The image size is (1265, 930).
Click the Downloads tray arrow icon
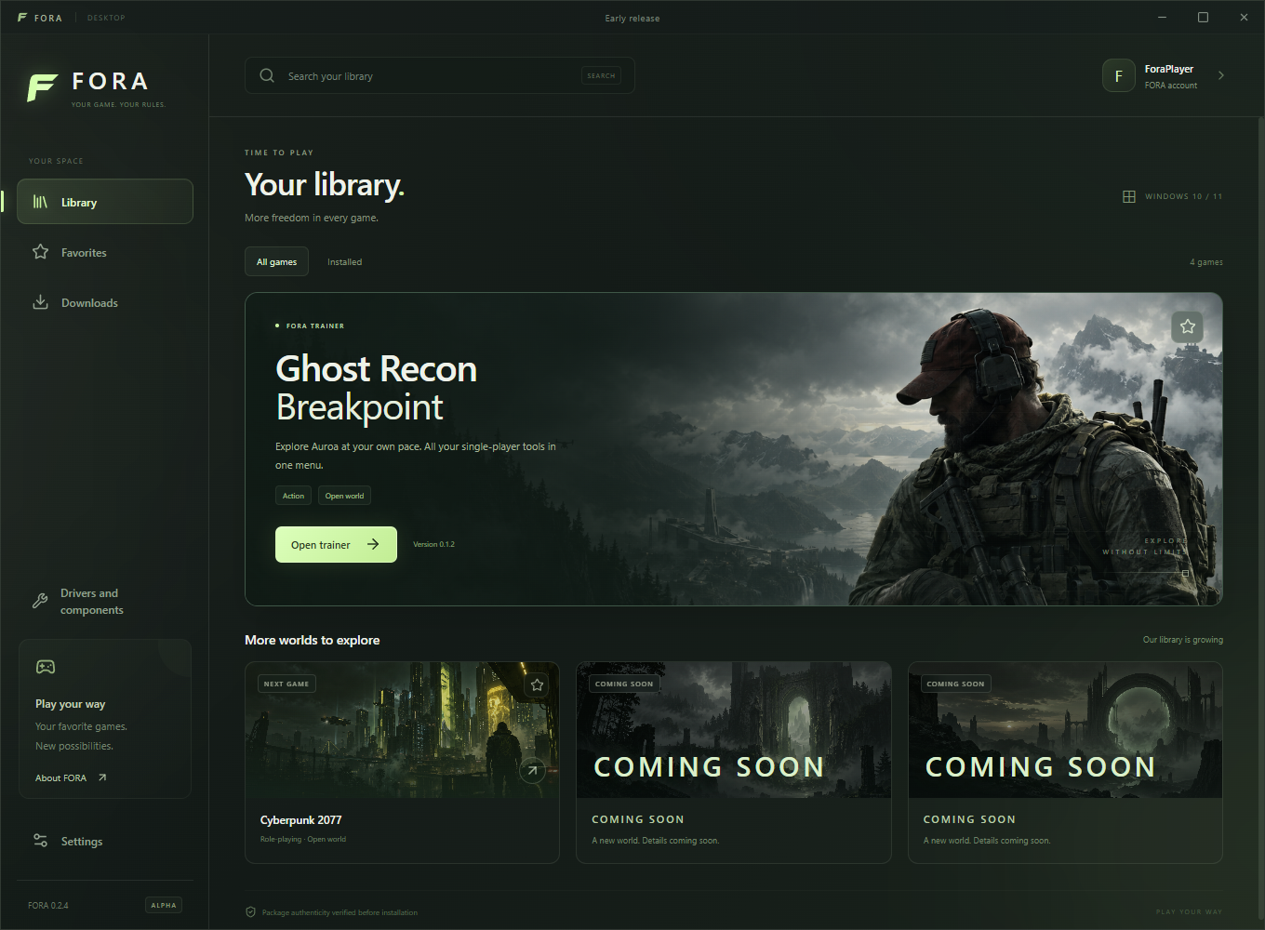coord(40,302)
